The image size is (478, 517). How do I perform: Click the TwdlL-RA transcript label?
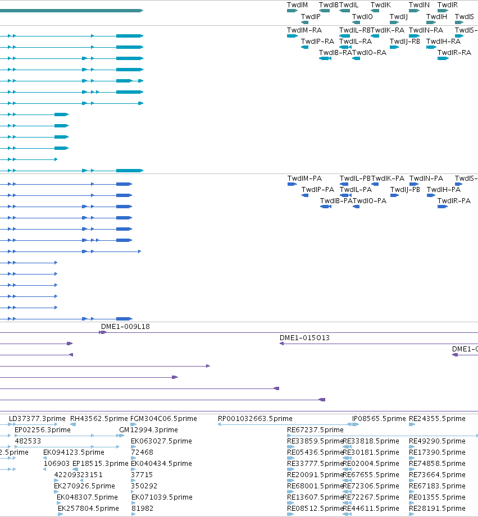pyautogui.click(x=356, y=41)
